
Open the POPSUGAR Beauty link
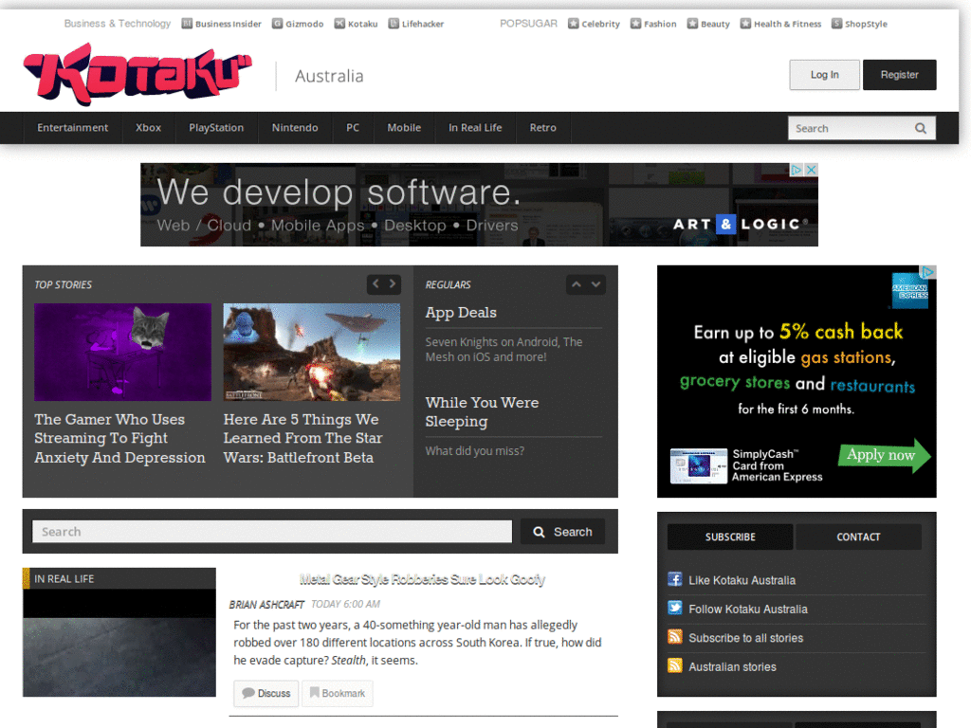pyautogui.click(x=708, y=24)
